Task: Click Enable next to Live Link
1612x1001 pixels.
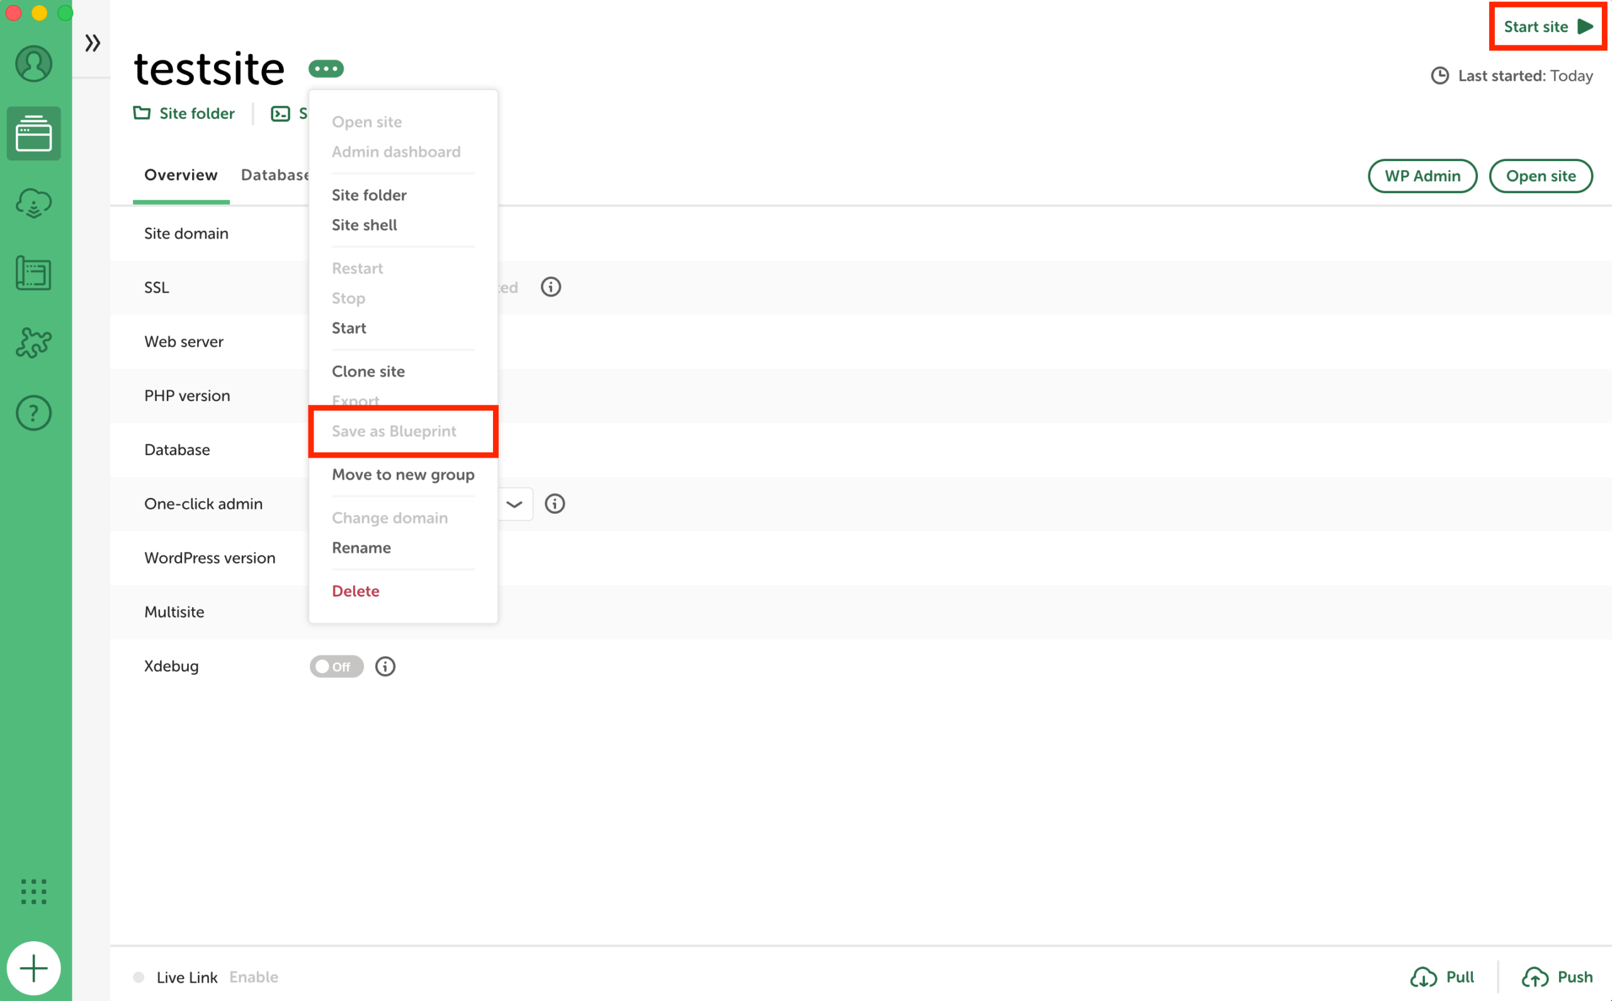Action: pos(254,977)
